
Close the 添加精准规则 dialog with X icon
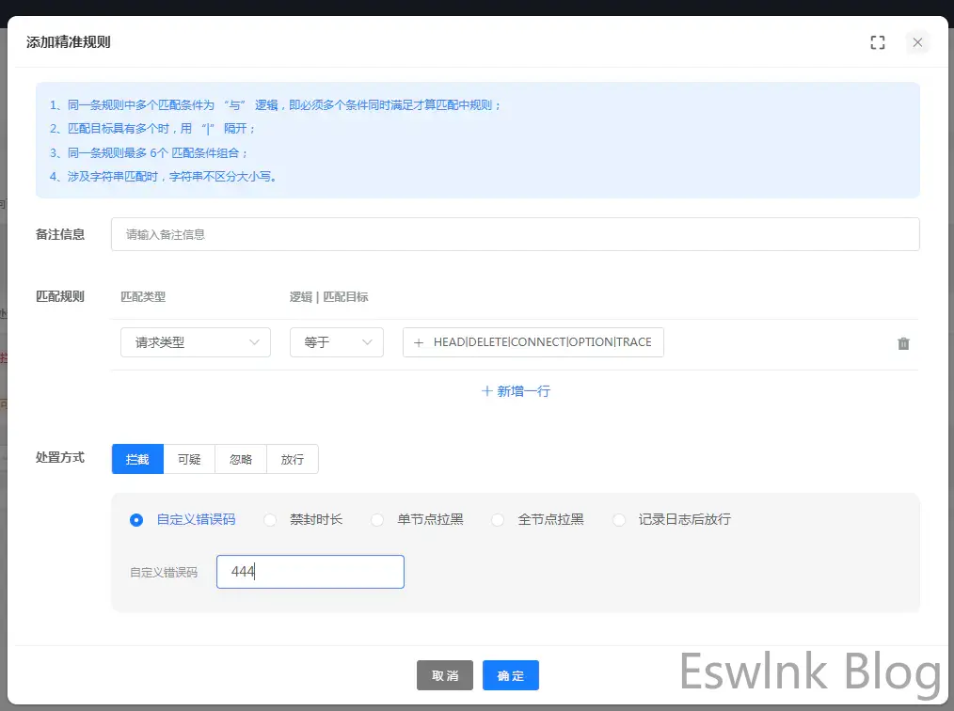pyautogui.click(x=917, y=42)
